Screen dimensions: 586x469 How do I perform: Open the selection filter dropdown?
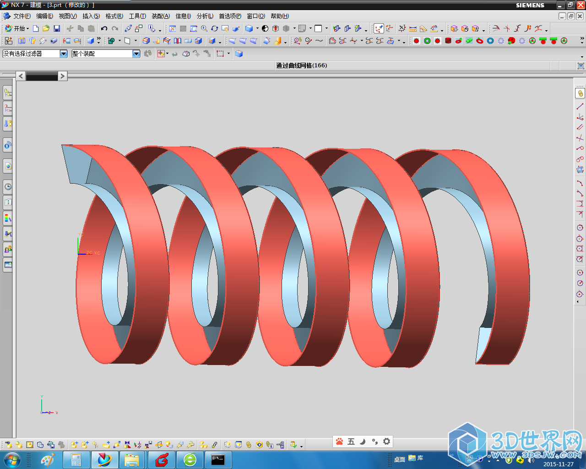click(64, 54)
